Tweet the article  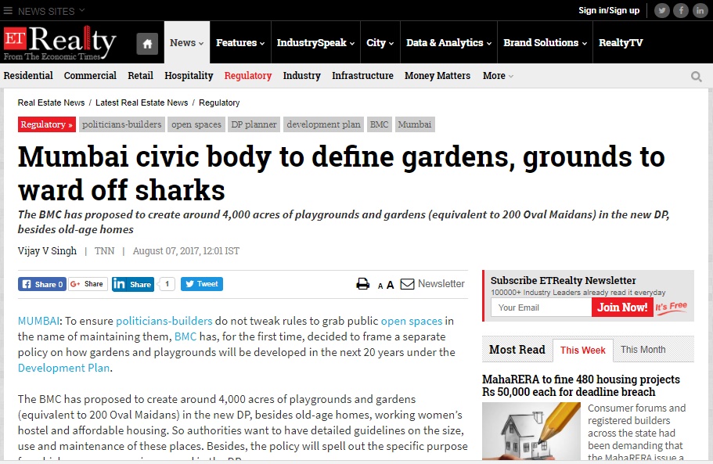pos(201,284)
